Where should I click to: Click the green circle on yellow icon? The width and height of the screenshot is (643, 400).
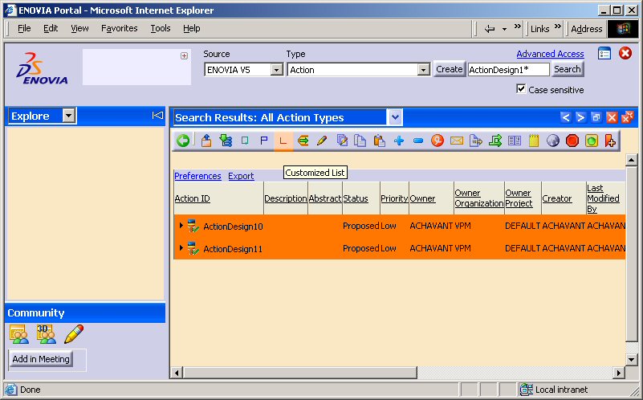pos(592,141)
